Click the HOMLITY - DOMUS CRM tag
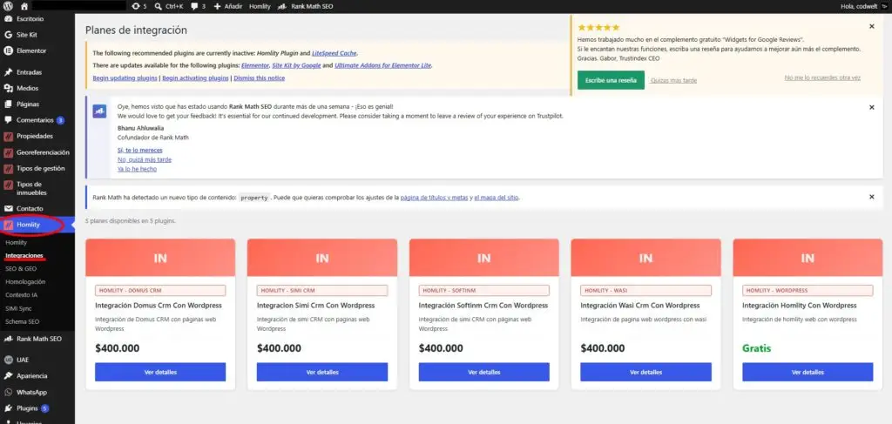The width and height of the screenshot is (892, 424). click(160, 291)
